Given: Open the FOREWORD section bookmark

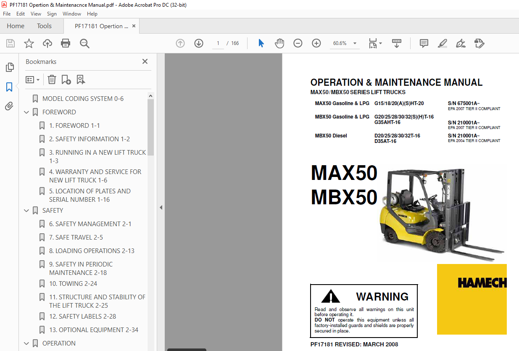Looking at the screenshot, I should (59, 112).
